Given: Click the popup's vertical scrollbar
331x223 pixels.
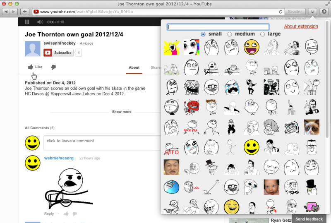Looking at the screenshot, I should pos(327,79).
